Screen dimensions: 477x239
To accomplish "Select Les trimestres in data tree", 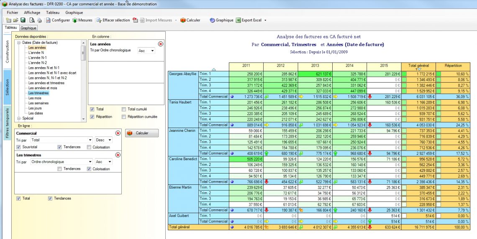I will [38, 93].
